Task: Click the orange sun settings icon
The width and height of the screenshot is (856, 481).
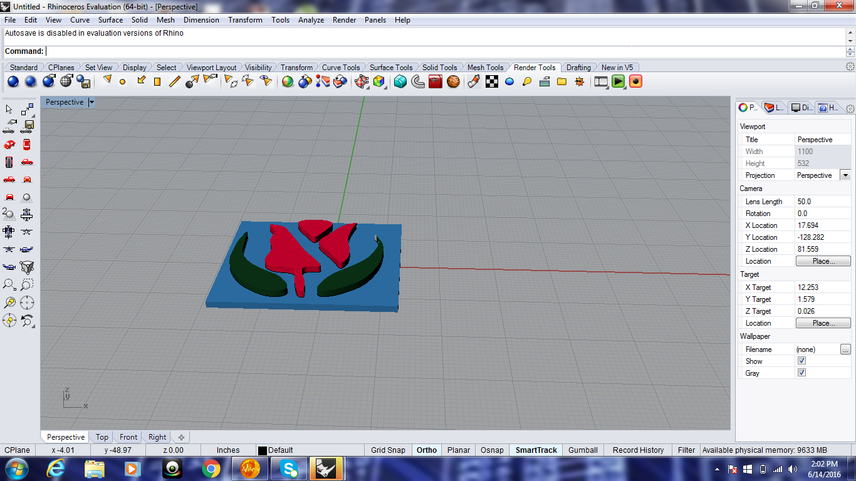Action: [580, 81]
